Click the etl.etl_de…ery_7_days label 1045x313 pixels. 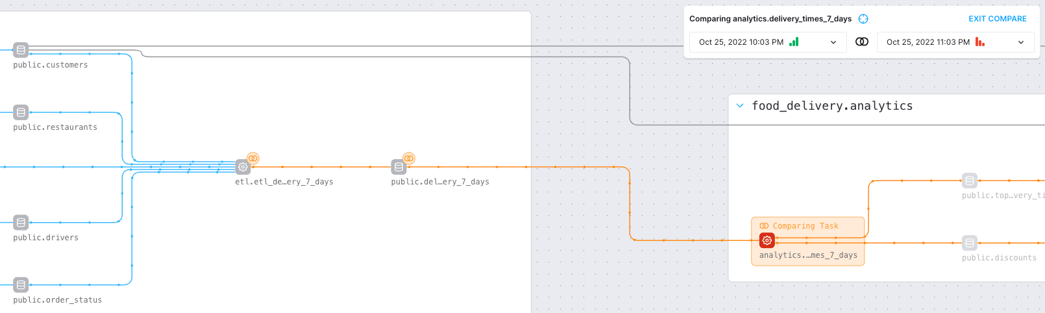pyautogui.click(x=284, y=182)
